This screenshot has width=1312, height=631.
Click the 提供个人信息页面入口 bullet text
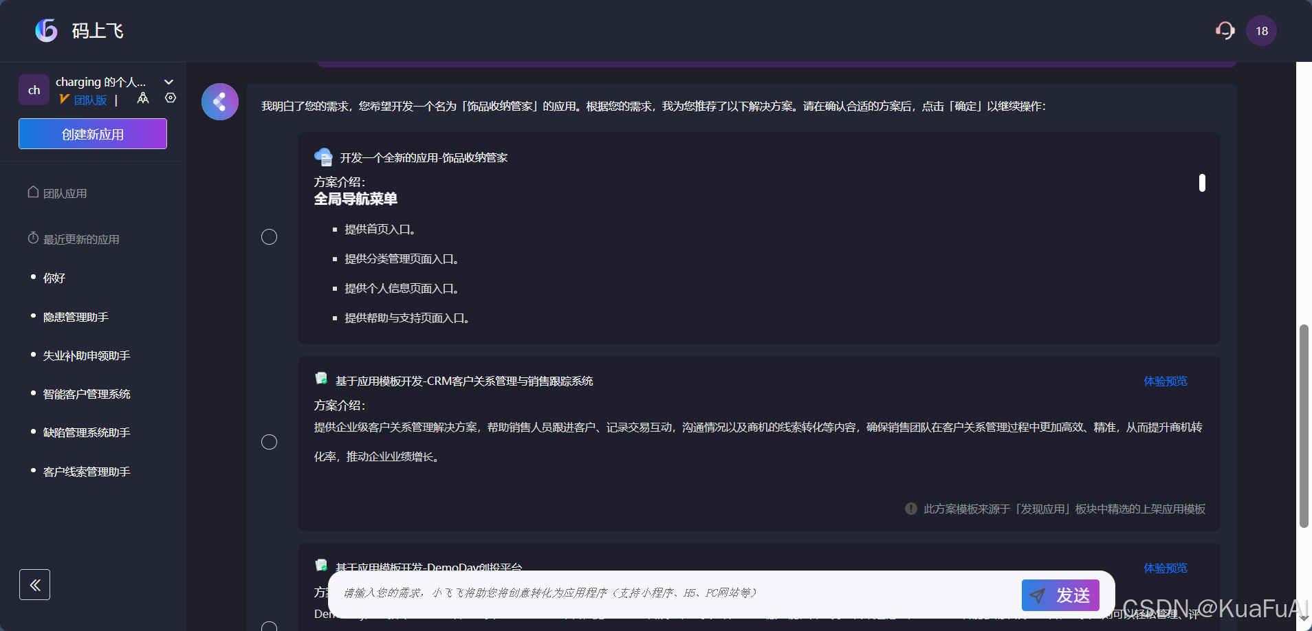pos(402,289)
